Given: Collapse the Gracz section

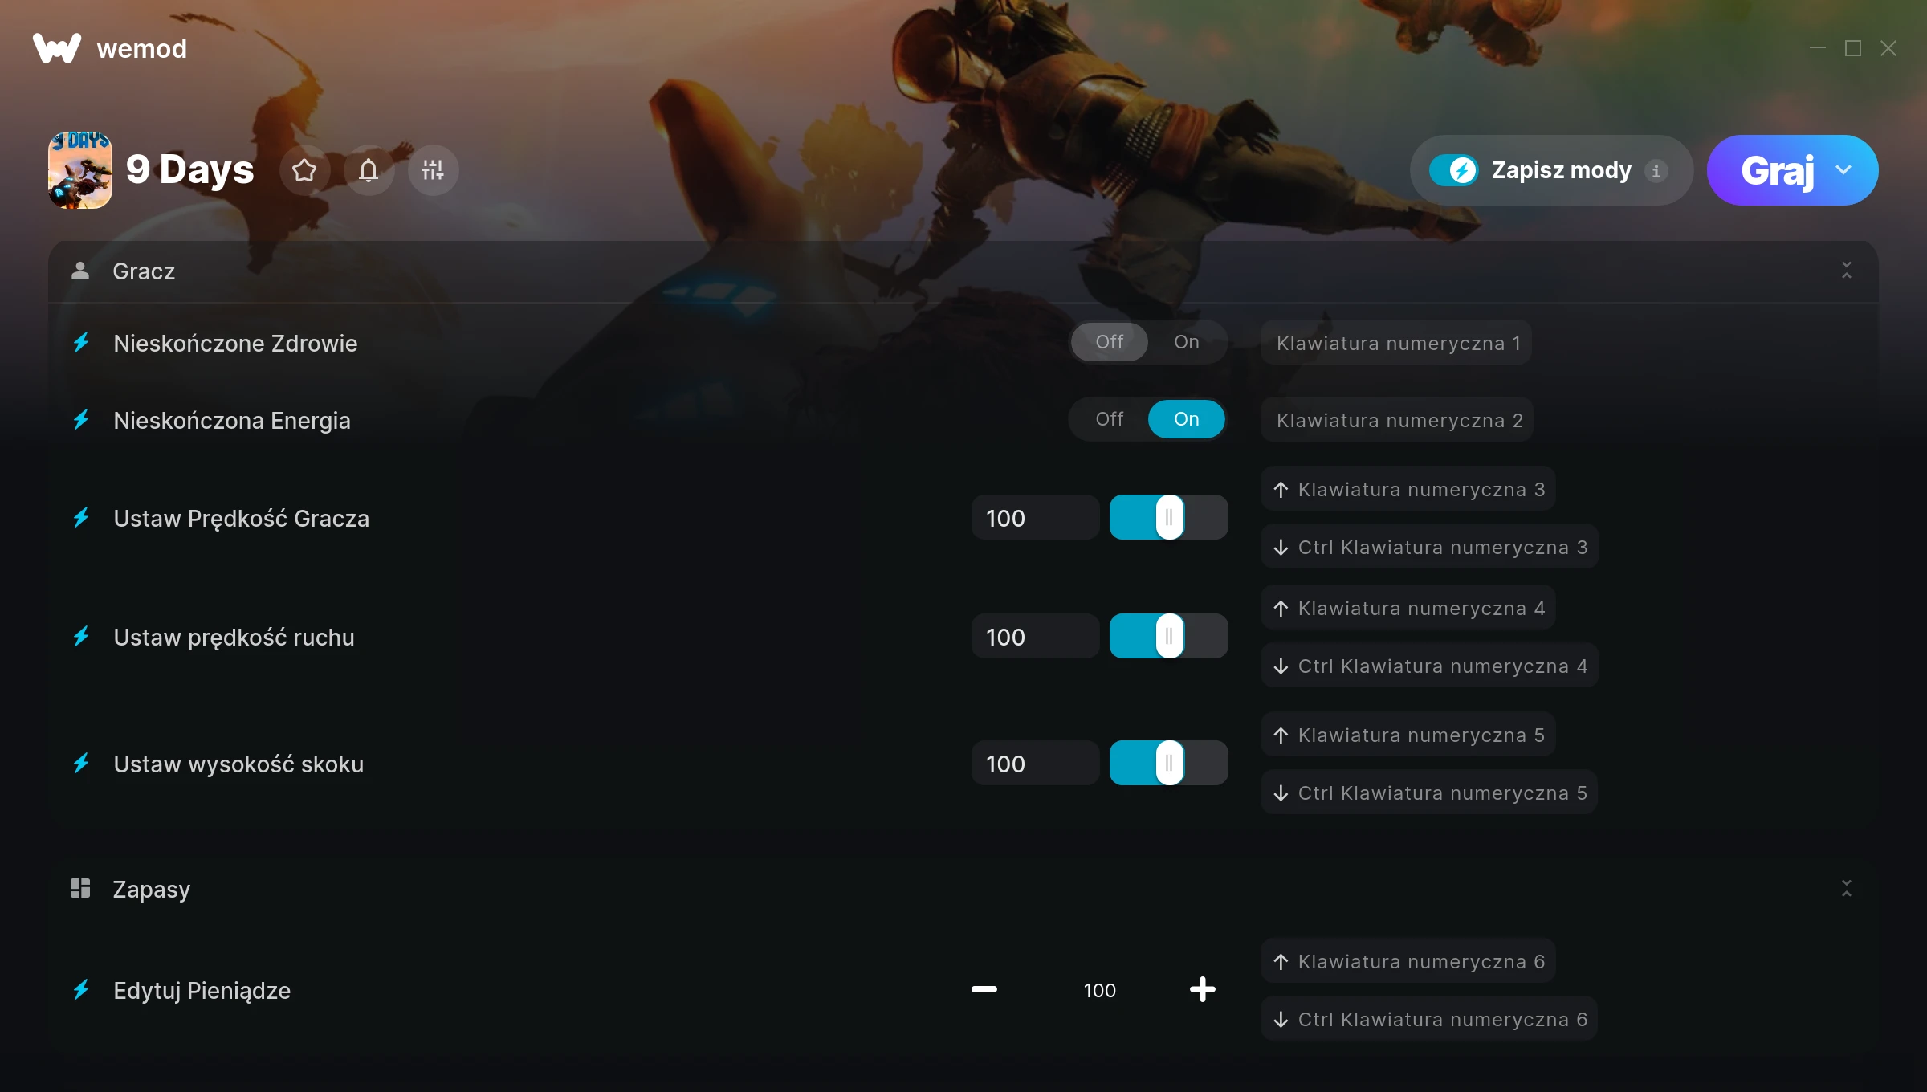Looking at the screenshot, I should (1846, 271).
